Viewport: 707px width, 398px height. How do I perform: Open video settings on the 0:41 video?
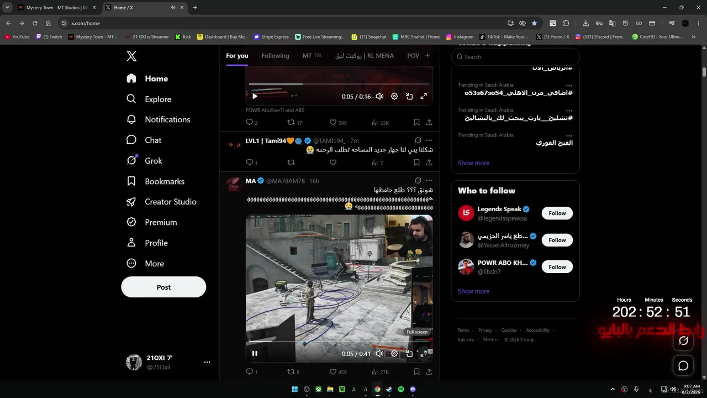click(x=394, y=354)
